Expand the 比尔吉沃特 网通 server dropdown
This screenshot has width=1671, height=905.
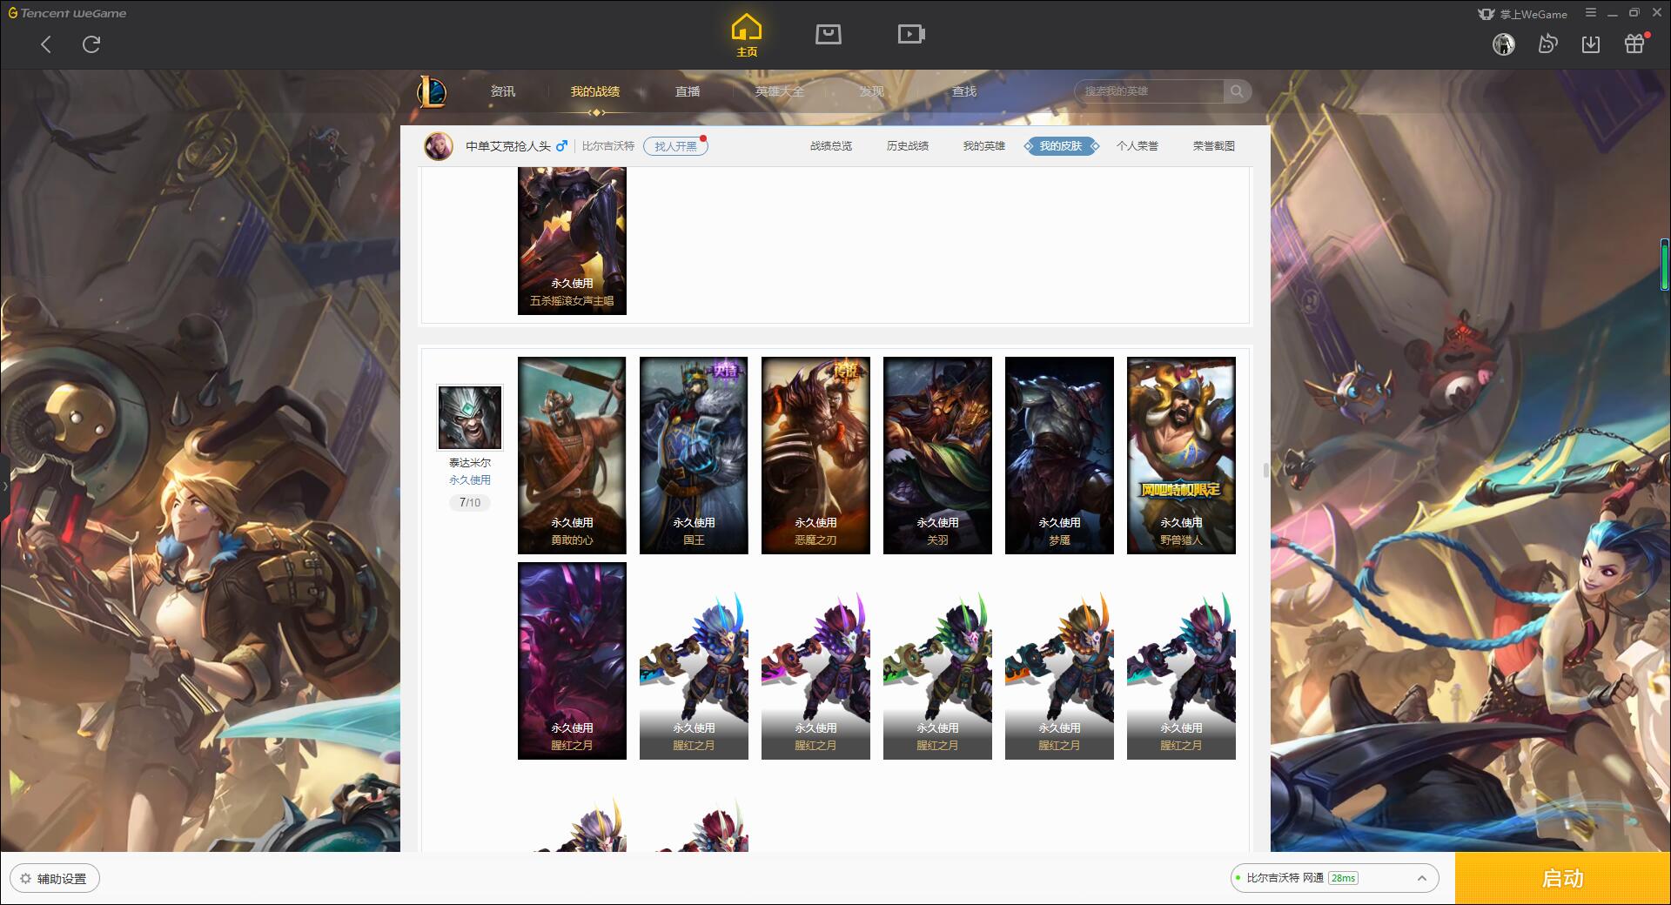pos(1334,878)
